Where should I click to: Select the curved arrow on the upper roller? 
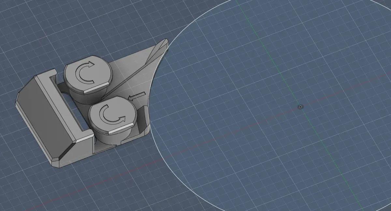pyautogui.click(x=84, y=72)
